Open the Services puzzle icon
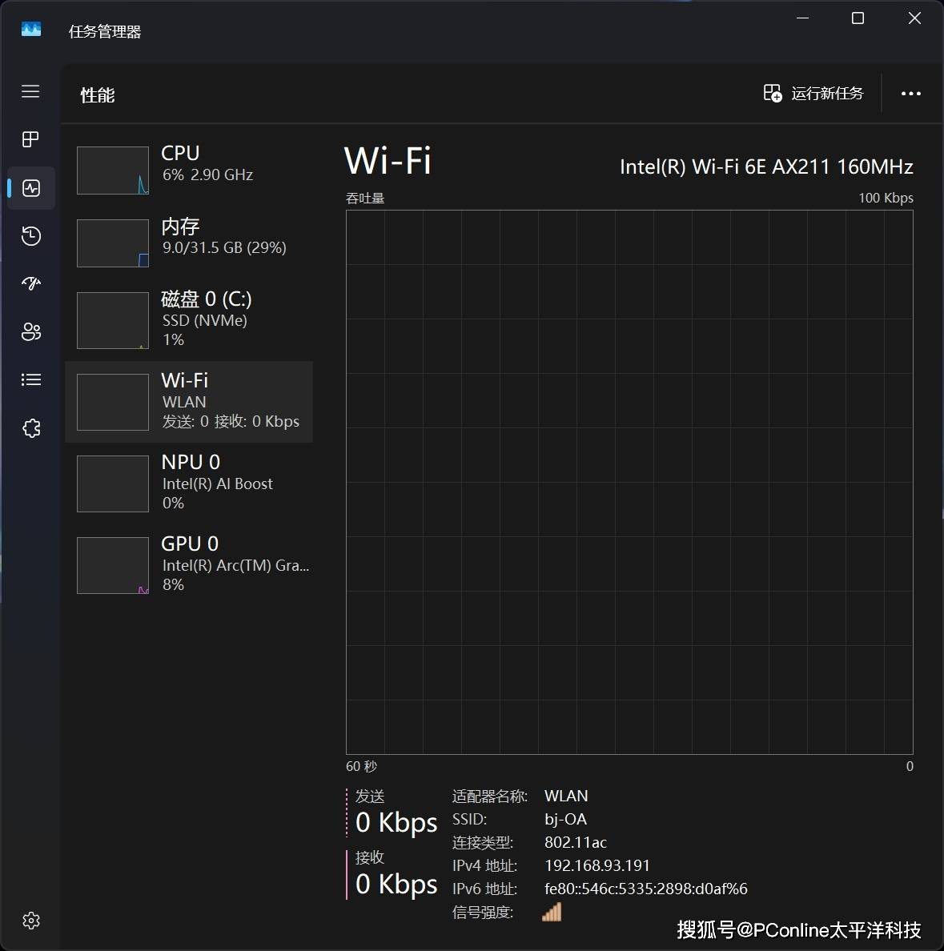The image size is (944, 951). (30, 428)
